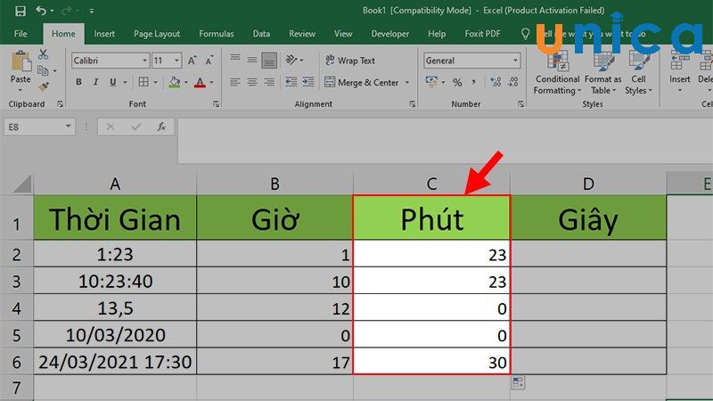Click Format as Table button
713x401 pixels.
point(603,73)
